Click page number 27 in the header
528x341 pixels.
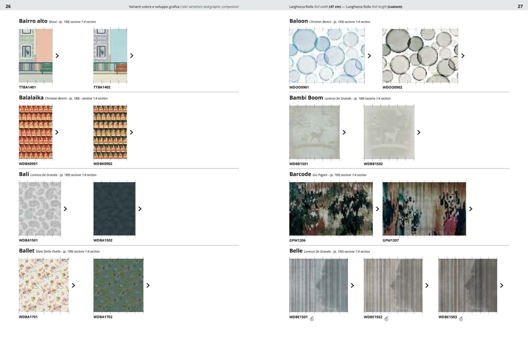pyautogui.click(x=520, y=6)
